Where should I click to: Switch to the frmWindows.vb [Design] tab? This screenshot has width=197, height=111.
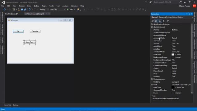coord(34,14)
